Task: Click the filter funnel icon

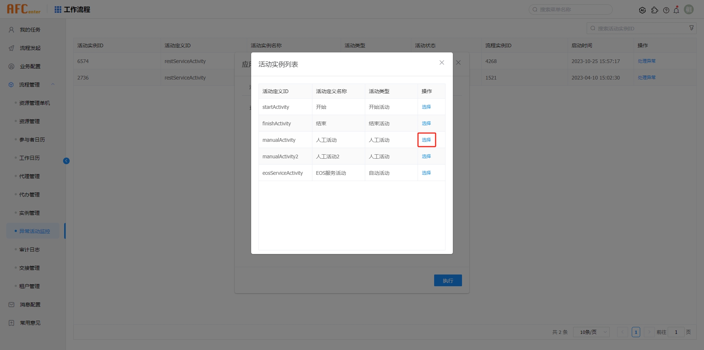Action: 692,28
